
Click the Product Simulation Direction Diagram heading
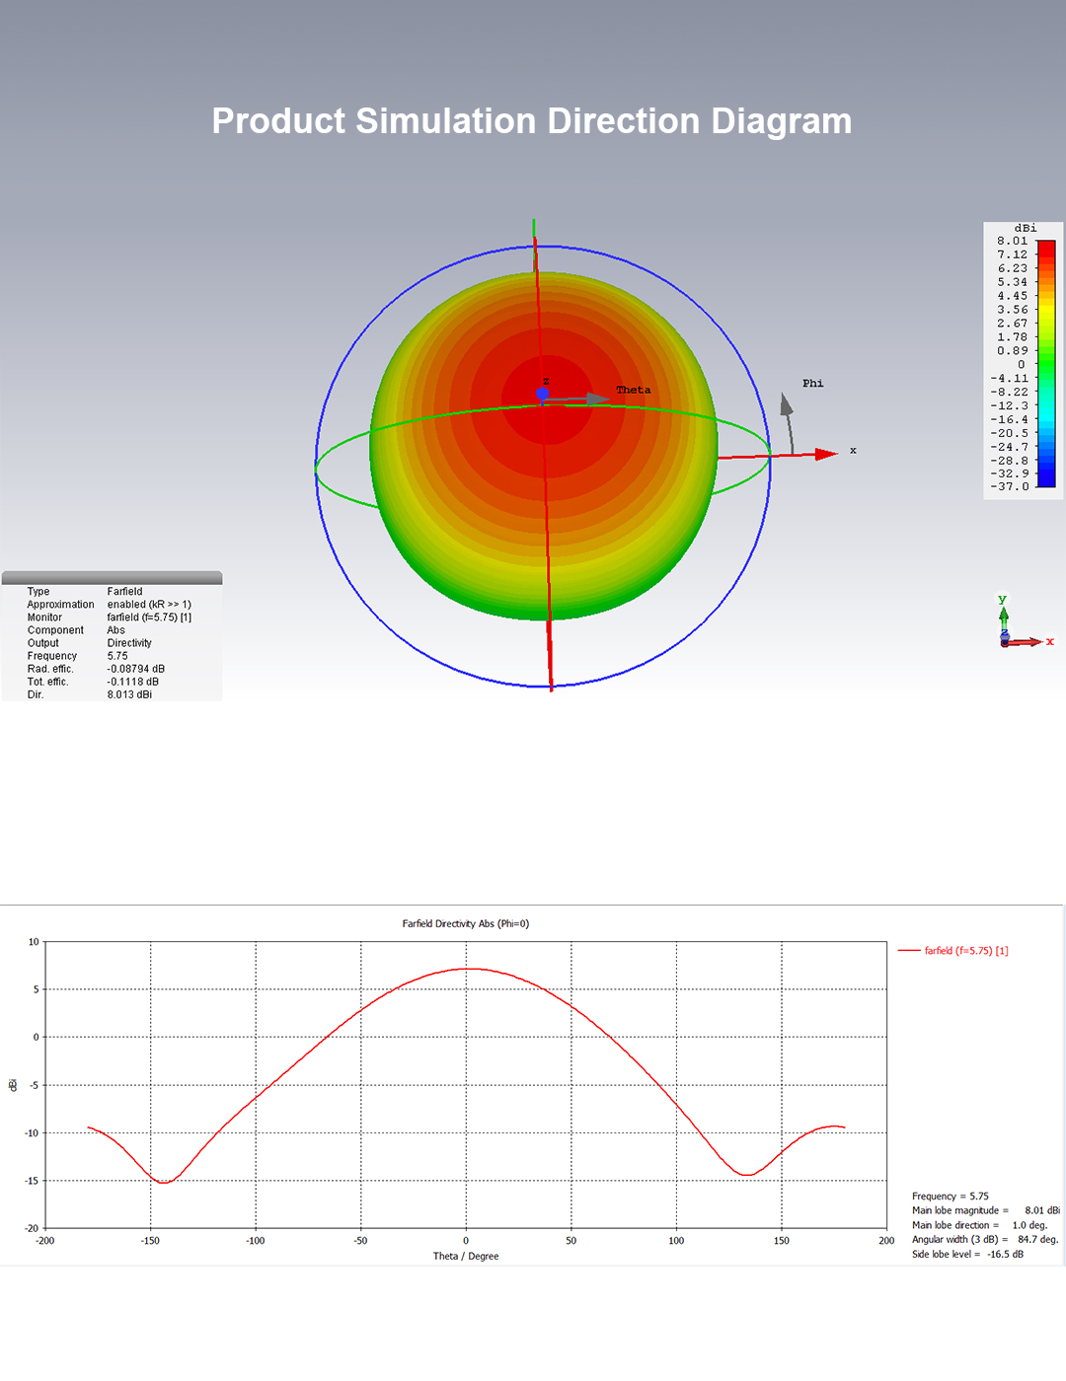click(x=532, y=121)
